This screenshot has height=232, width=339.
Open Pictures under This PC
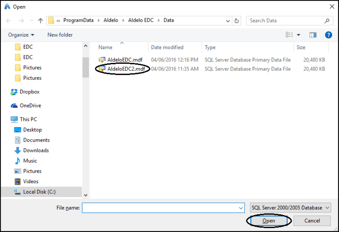coord(32,171)
